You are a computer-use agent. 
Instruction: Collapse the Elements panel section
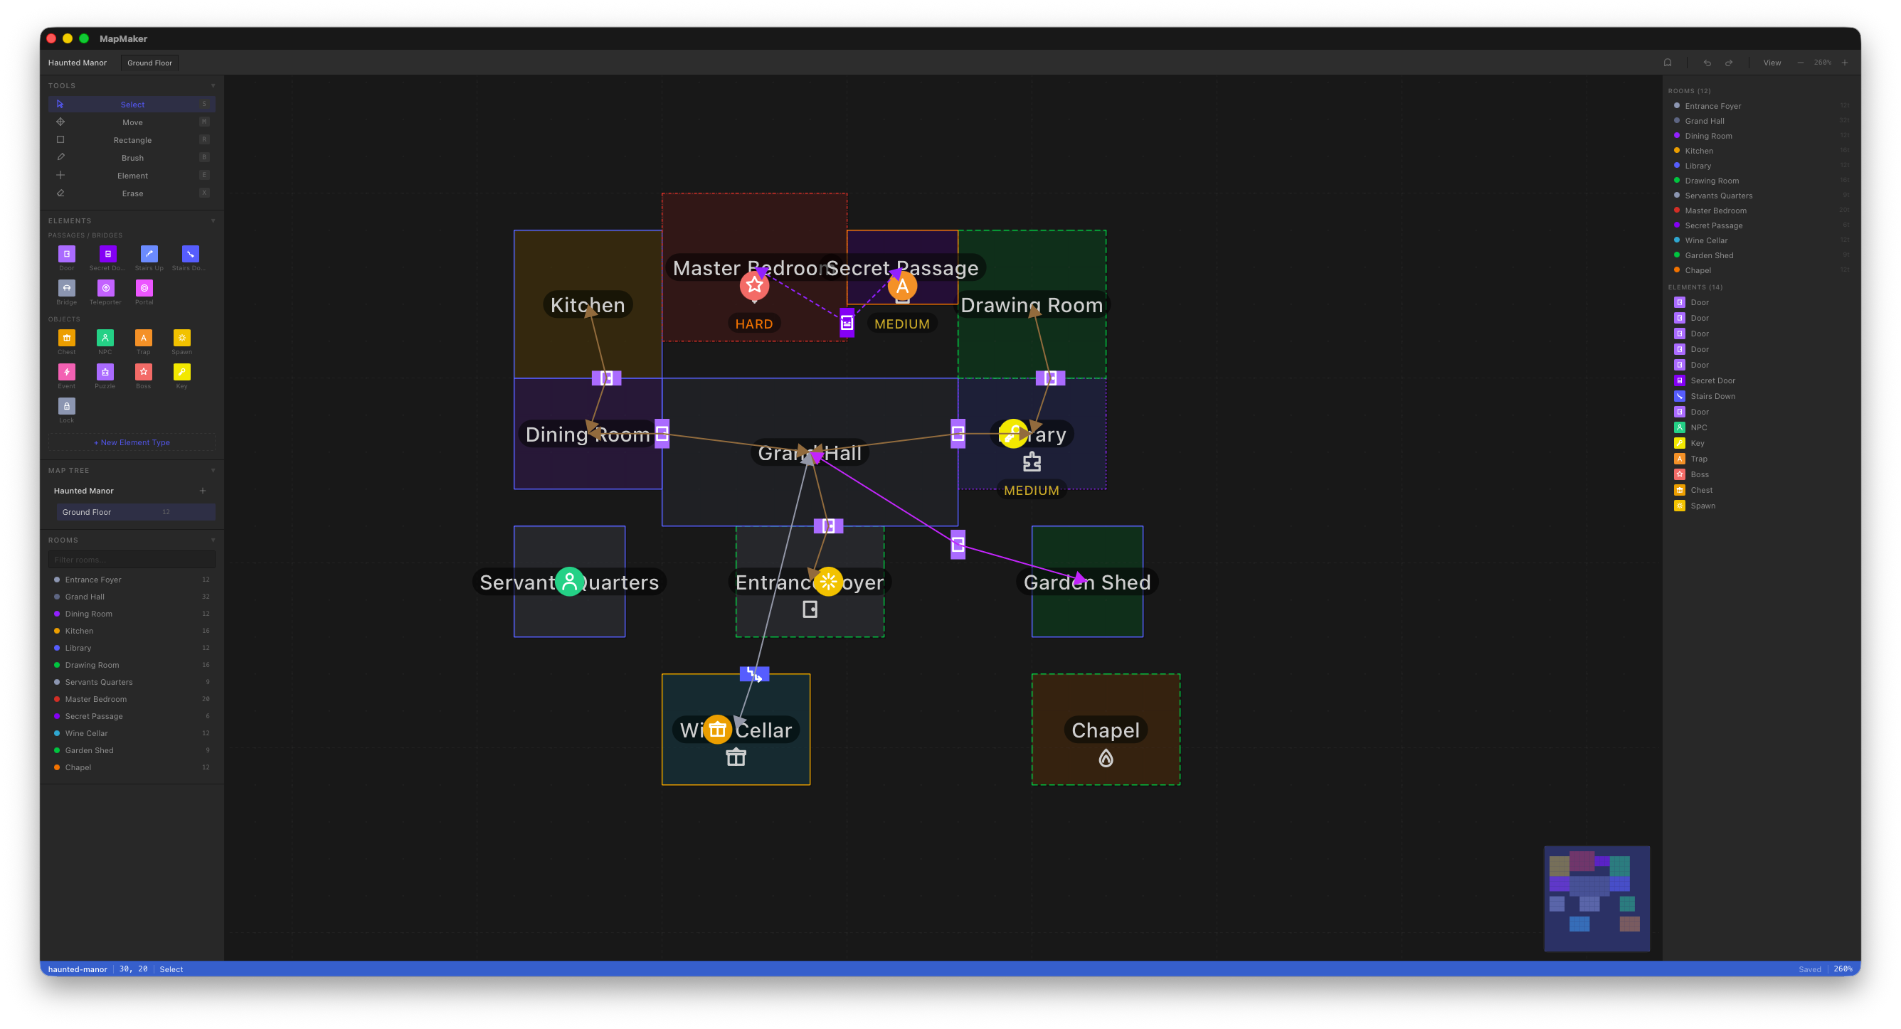click(x=213, y=220)
